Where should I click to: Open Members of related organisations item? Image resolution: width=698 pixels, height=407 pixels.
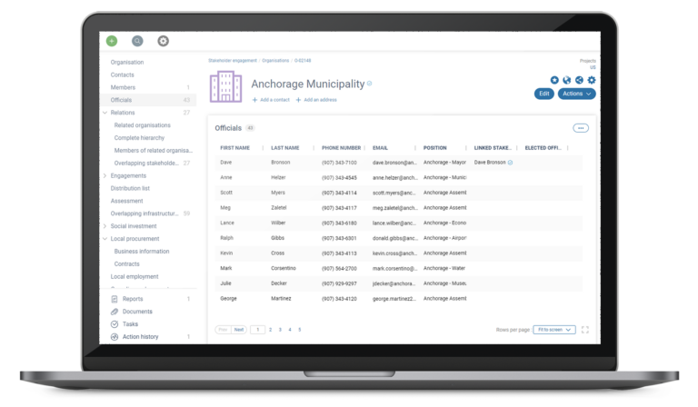tap(153, 150)
